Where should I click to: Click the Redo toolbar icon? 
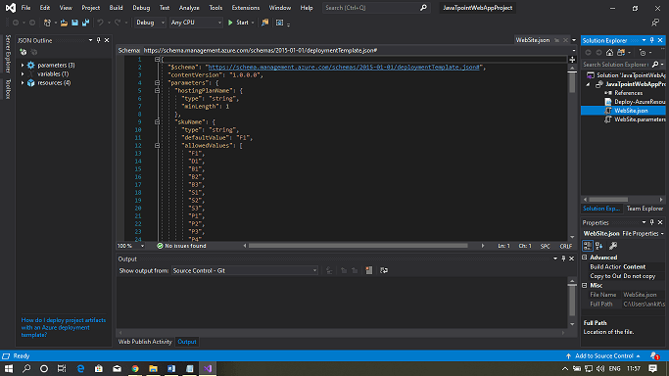click(118, 23)
